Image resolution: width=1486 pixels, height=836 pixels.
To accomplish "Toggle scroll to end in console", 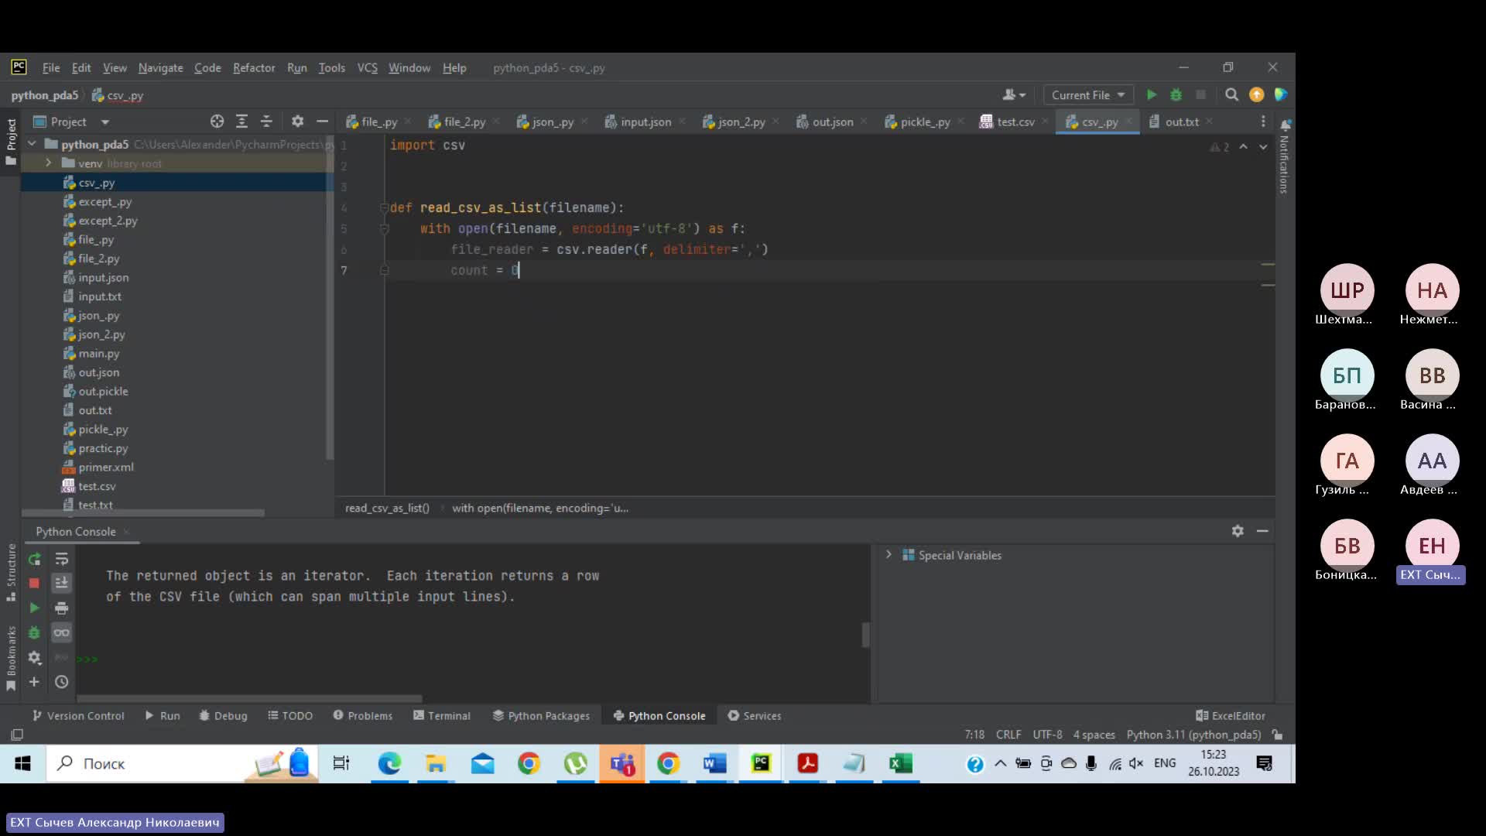I will pyautogui.click(x=61, y=583).
